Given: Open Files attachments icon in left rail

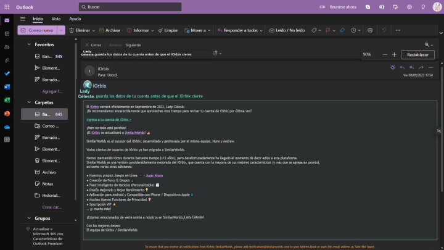Looking at the screenshot, I should [7, 60].
